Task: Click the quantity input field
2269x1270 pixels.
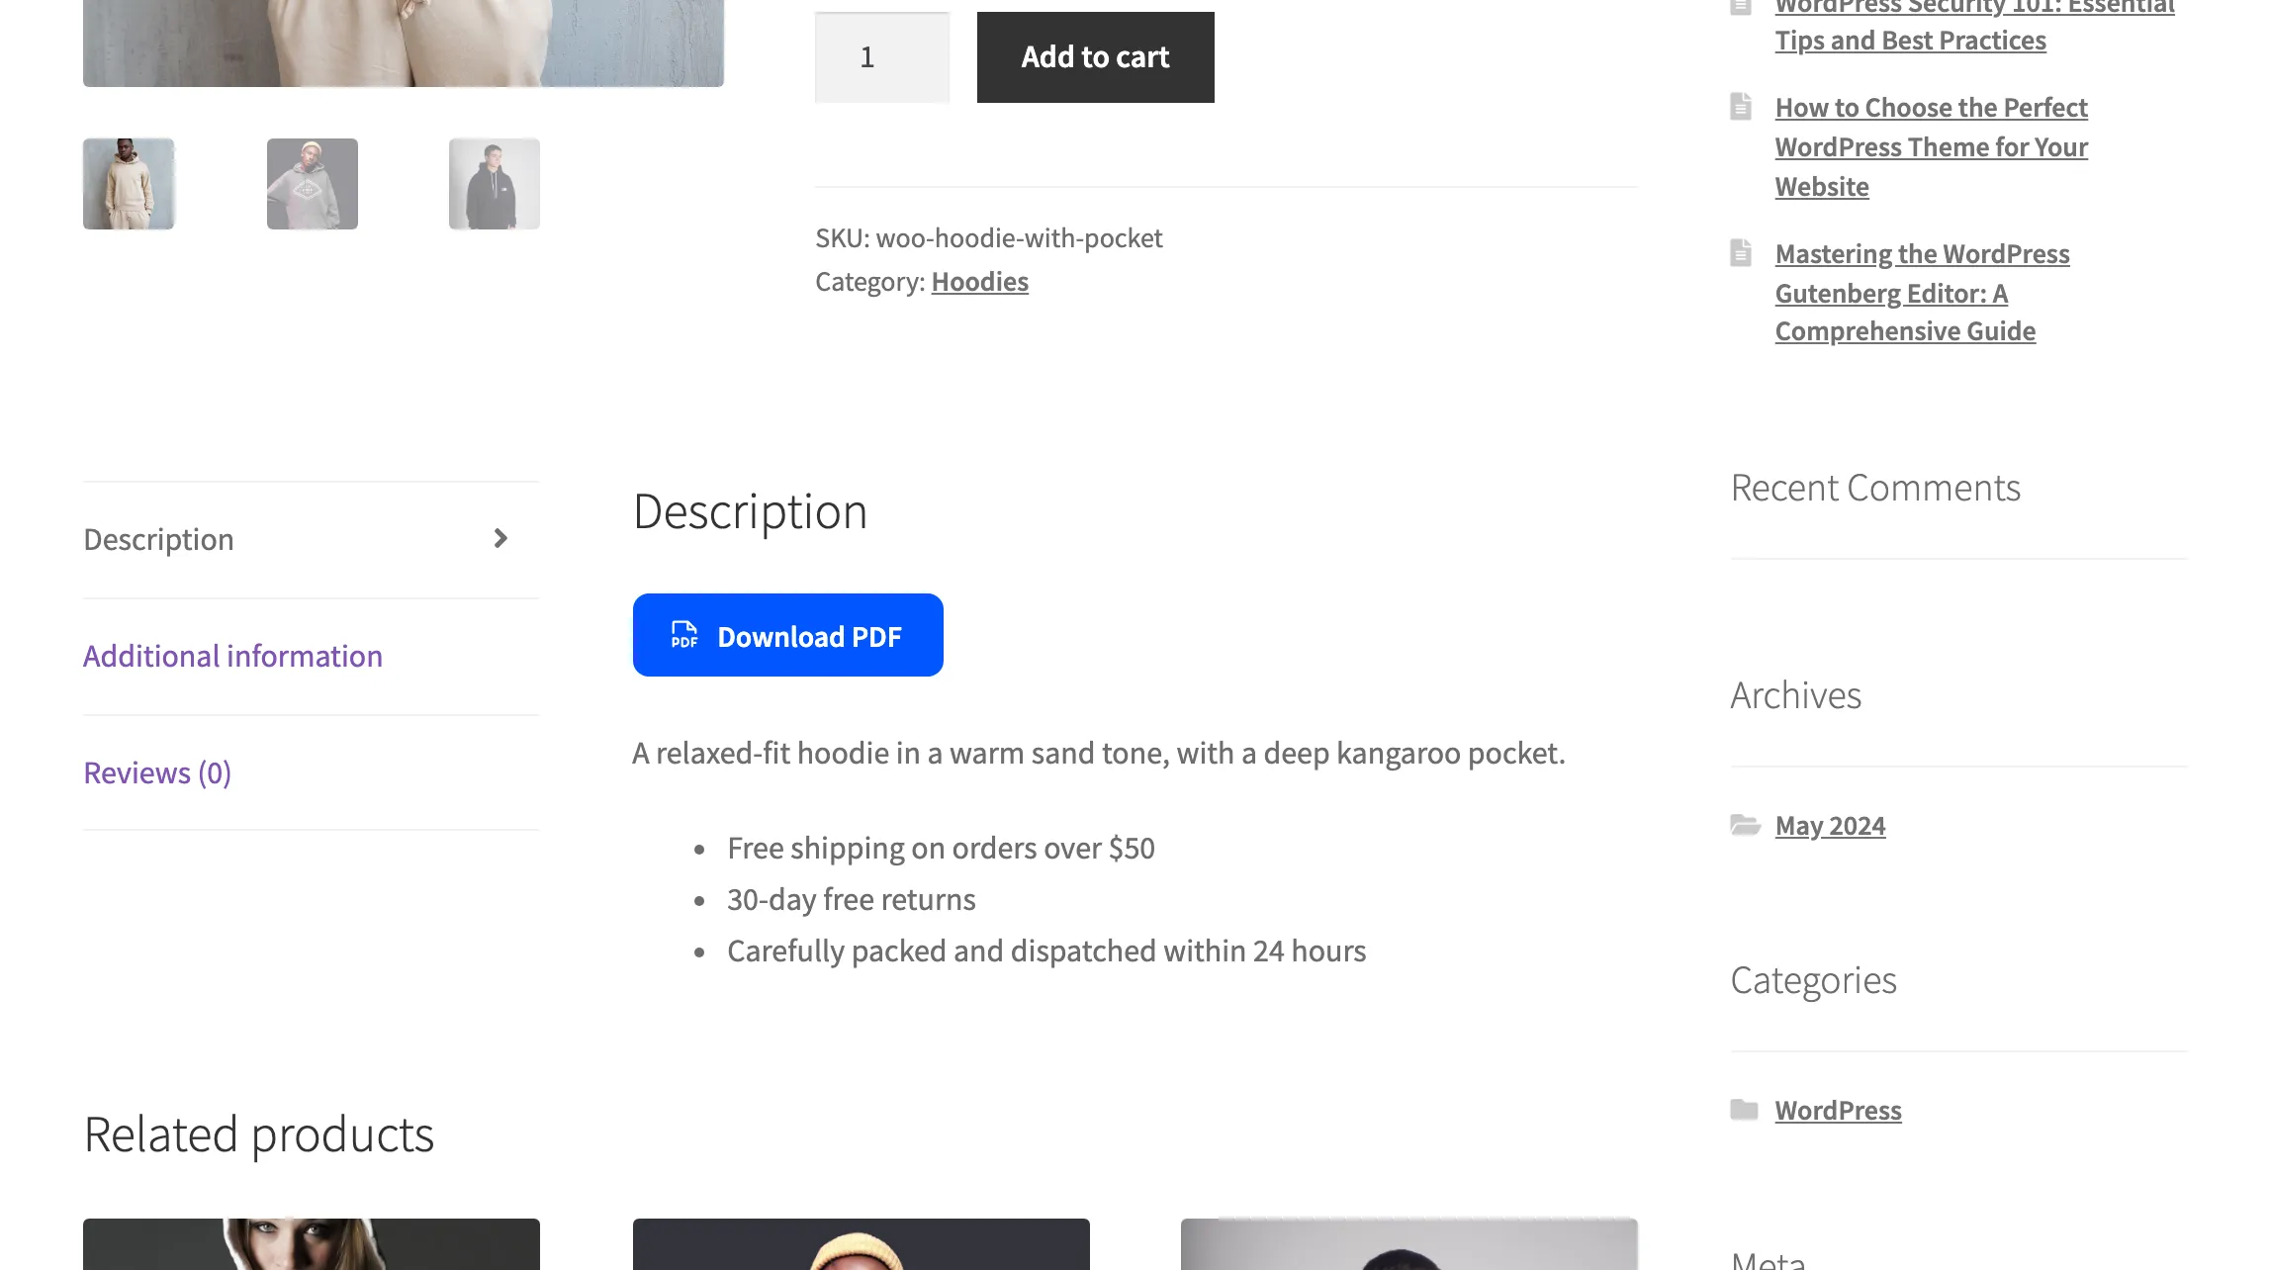Action: tap(881, 57)
